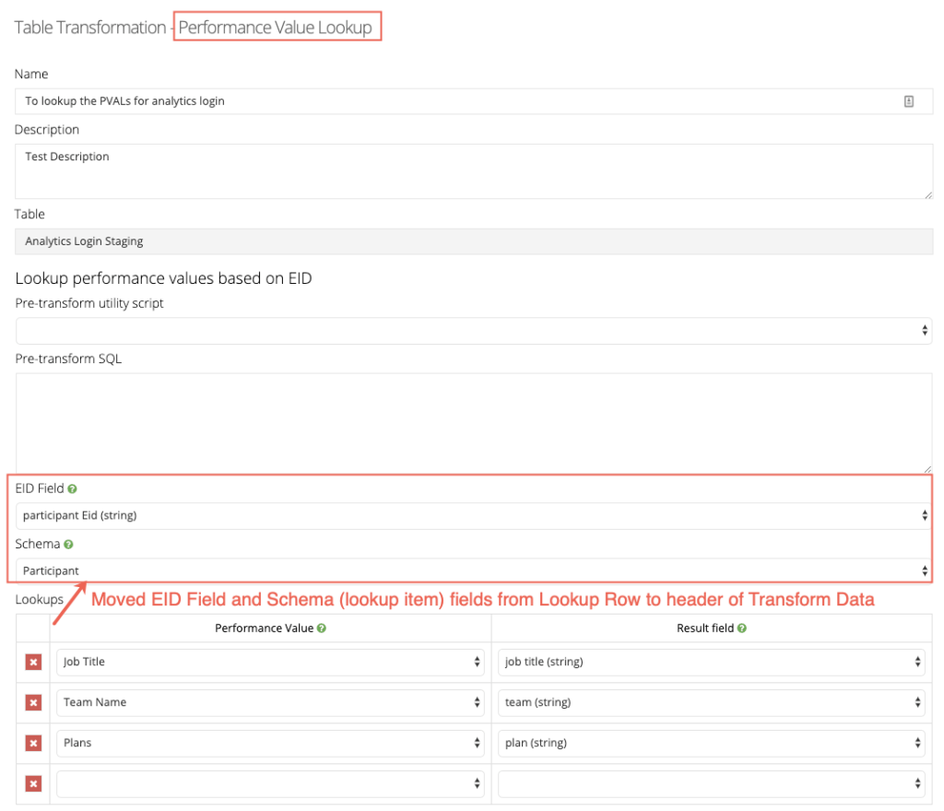Click the Pre-transform SQL label
This screenshot has width=944, height=811.
(68, 359)
